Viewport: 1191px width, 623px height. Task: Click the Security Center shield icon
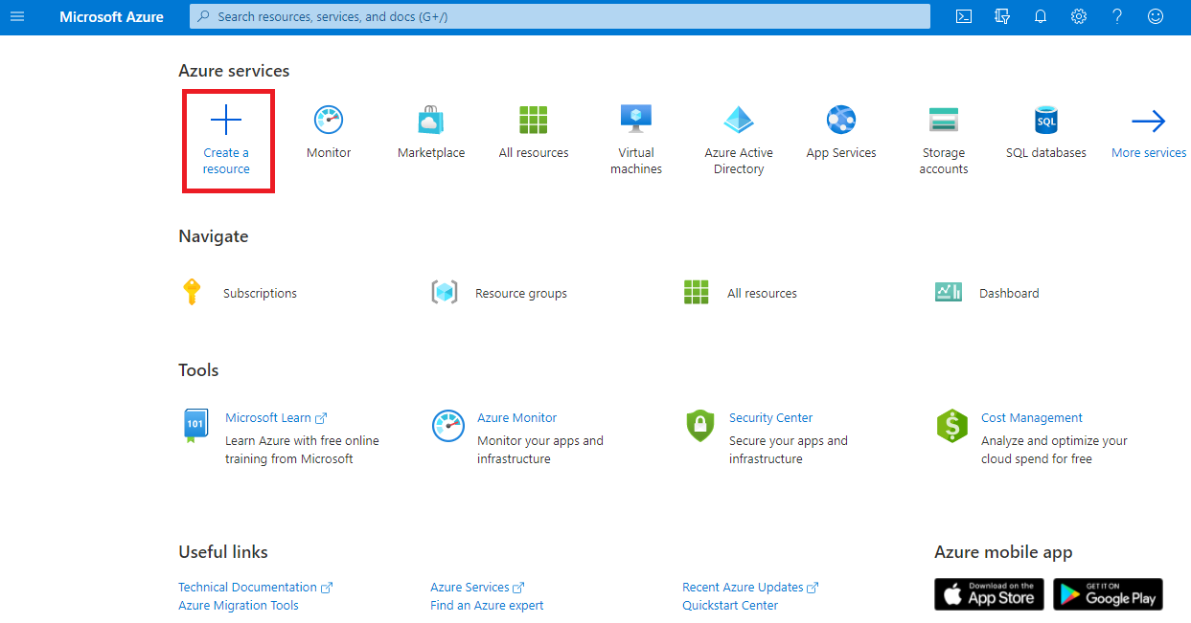coord(700,425)
